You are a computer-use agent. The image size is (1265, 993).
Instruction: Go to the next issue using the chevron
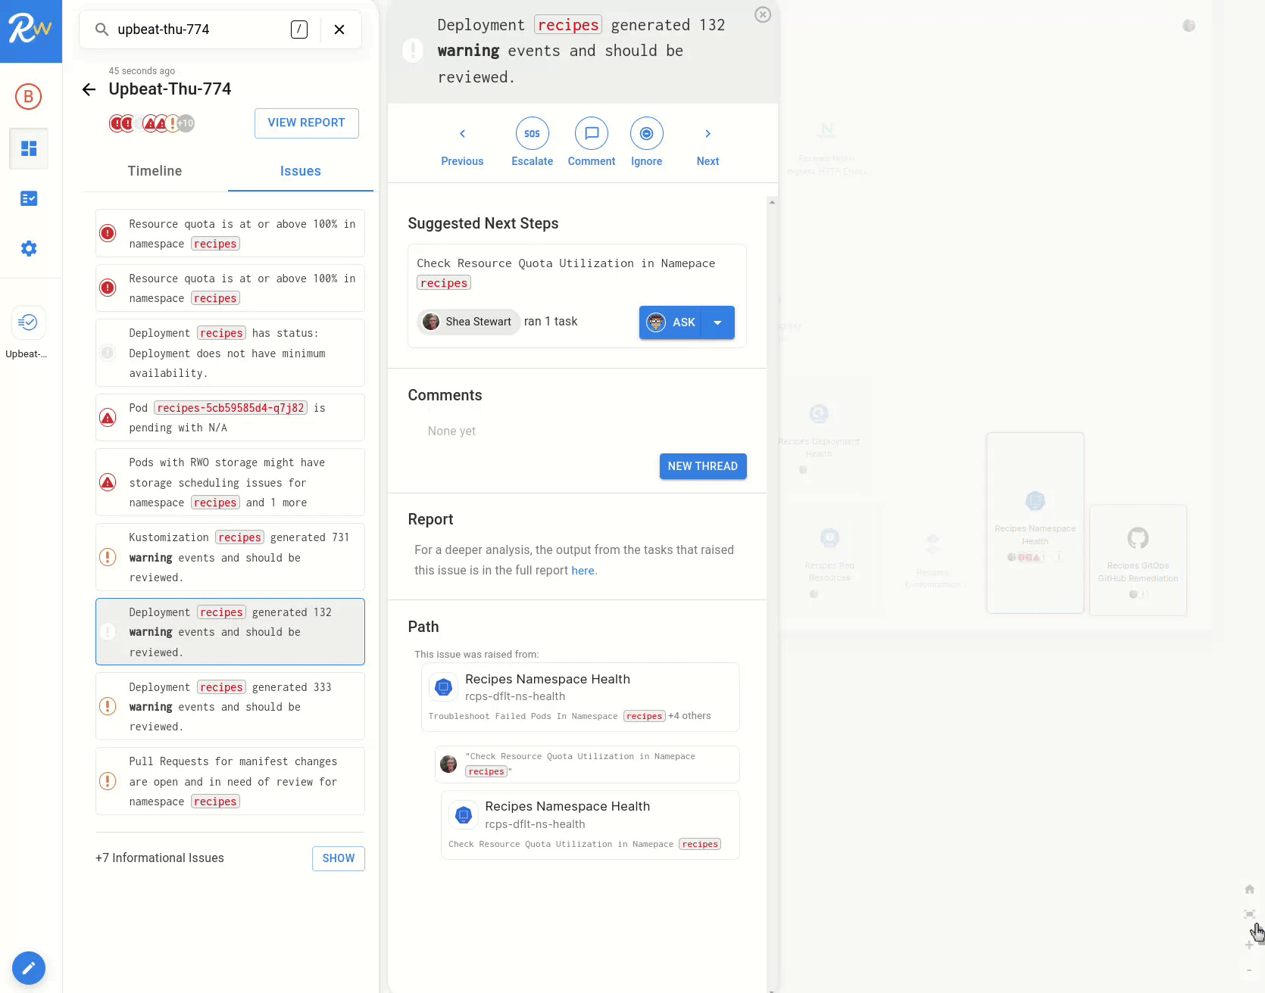coord(707,133)
